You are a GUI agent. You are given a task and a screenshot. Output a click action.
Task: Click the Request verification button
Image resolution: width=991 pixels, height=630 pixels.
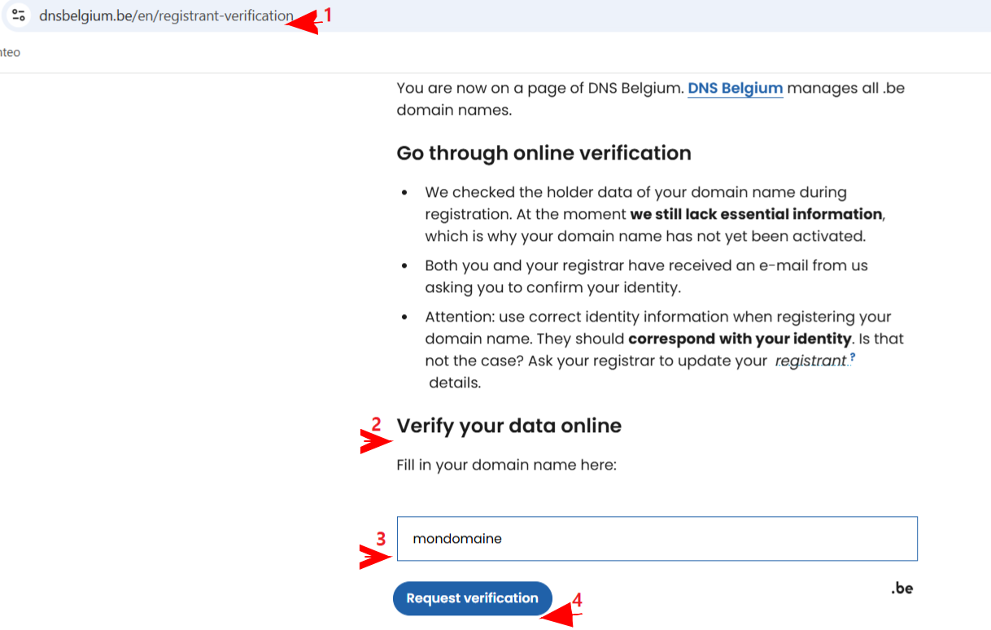coord(472,598)
